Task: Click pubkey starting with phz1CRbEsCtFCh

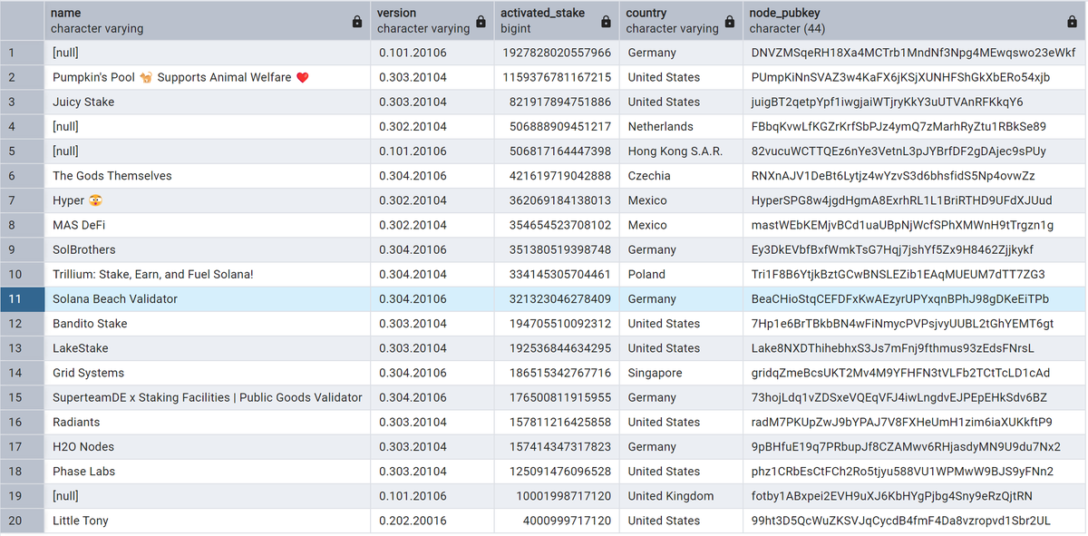Action: point(914,472)
